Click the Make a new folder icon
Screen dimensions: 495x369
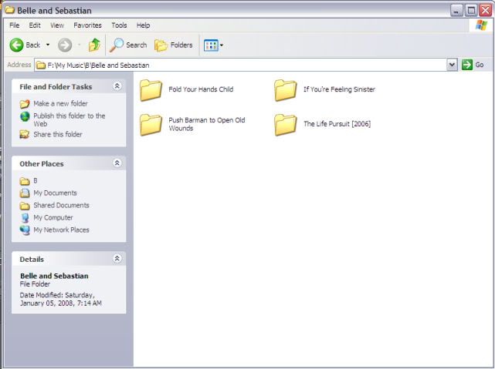pyautogui.click(x=25, y=103)
